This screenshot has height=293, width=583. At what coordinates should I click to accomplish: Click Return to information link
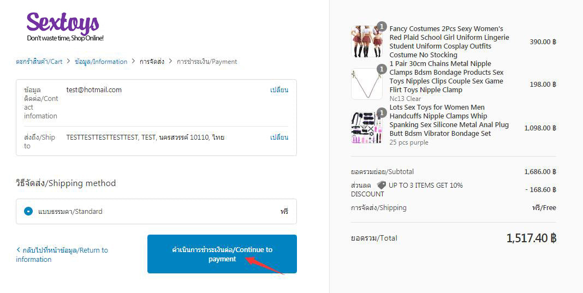62,255
